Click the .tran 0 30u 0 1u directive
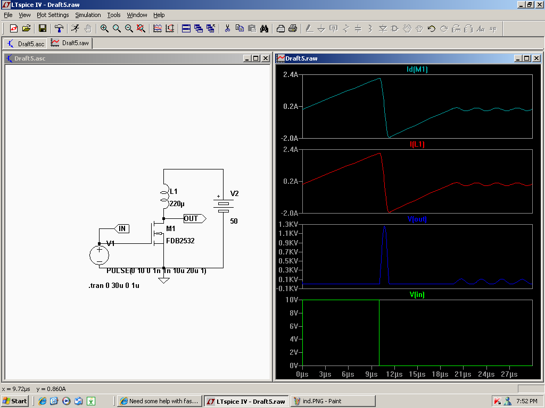Screen dimensions: 545x408 click(114, 285)
